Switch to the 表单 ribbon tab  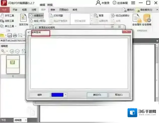pyautogui.click(x=53, y=10)
